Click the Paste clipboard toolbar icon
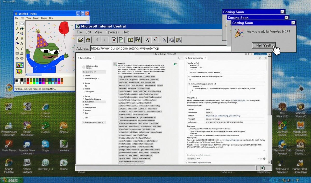Viewport: 311px width, 183px height. [178, 40]
